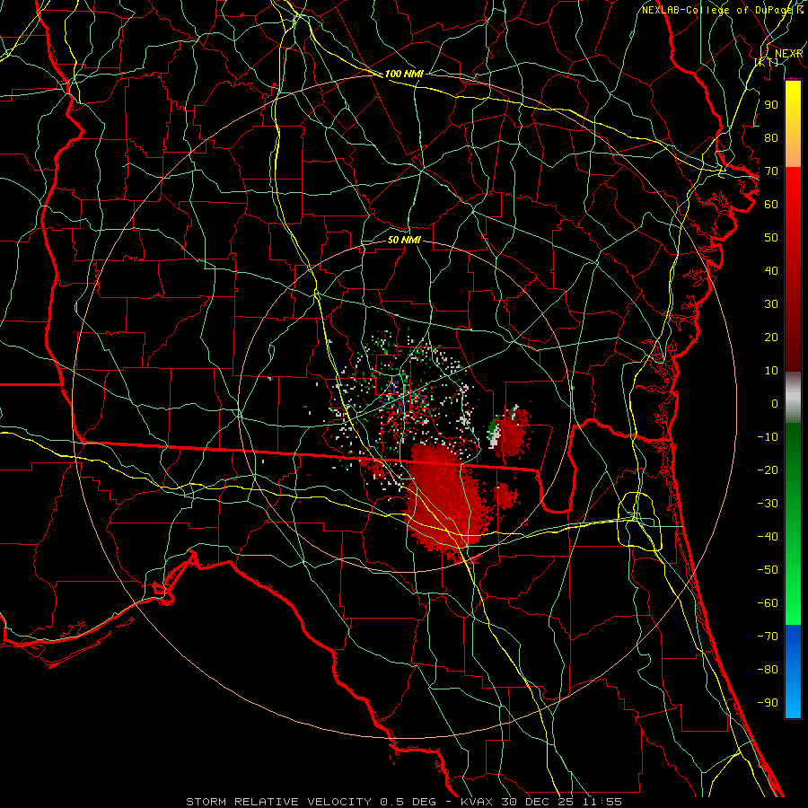Click the -80 value on the velocity scale
The width and height of the screenshot is (808, 808).
[x=768, y=670]
